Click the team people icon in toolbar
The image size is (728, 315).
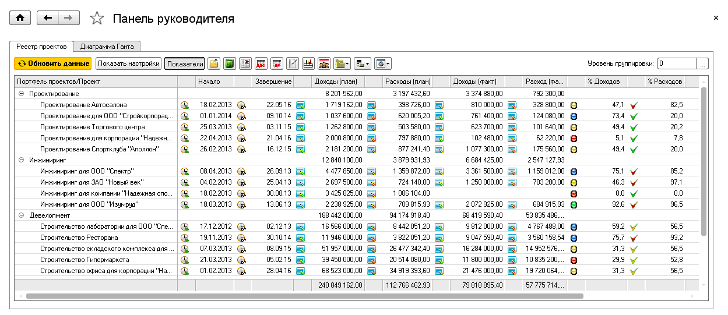(x=324, y=63)
